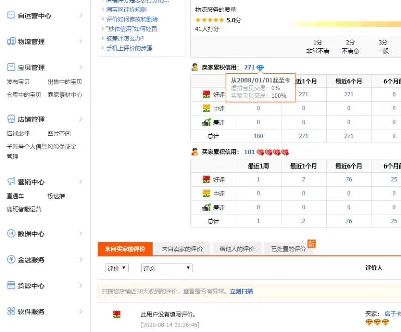Click yellow flower 中评 icon in buyer table
This screenshot has height=332, width=401.
pos(206,193)
